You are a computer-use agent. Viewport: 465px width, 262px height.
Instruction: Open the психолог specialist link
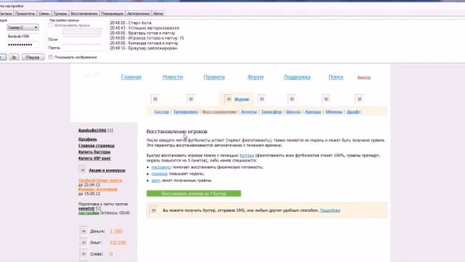pos(160,174)
